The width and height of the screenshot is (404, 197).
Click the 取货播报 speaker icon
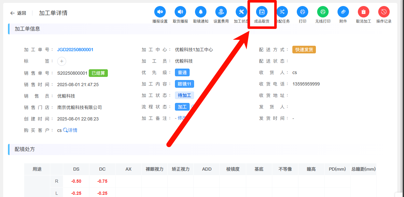click(180, 12)
